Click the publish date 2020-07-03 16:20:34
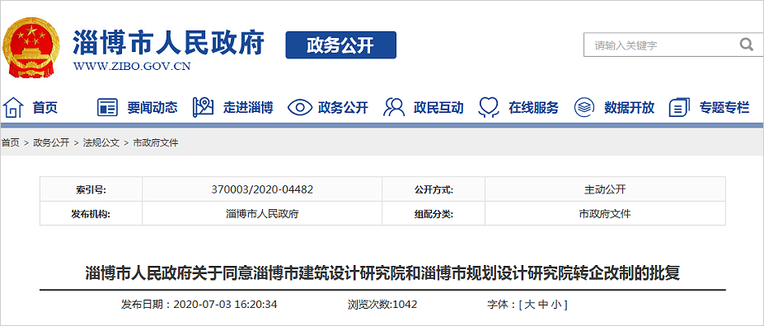The height and width of the screenshot is (326, 764). (225, 305)
